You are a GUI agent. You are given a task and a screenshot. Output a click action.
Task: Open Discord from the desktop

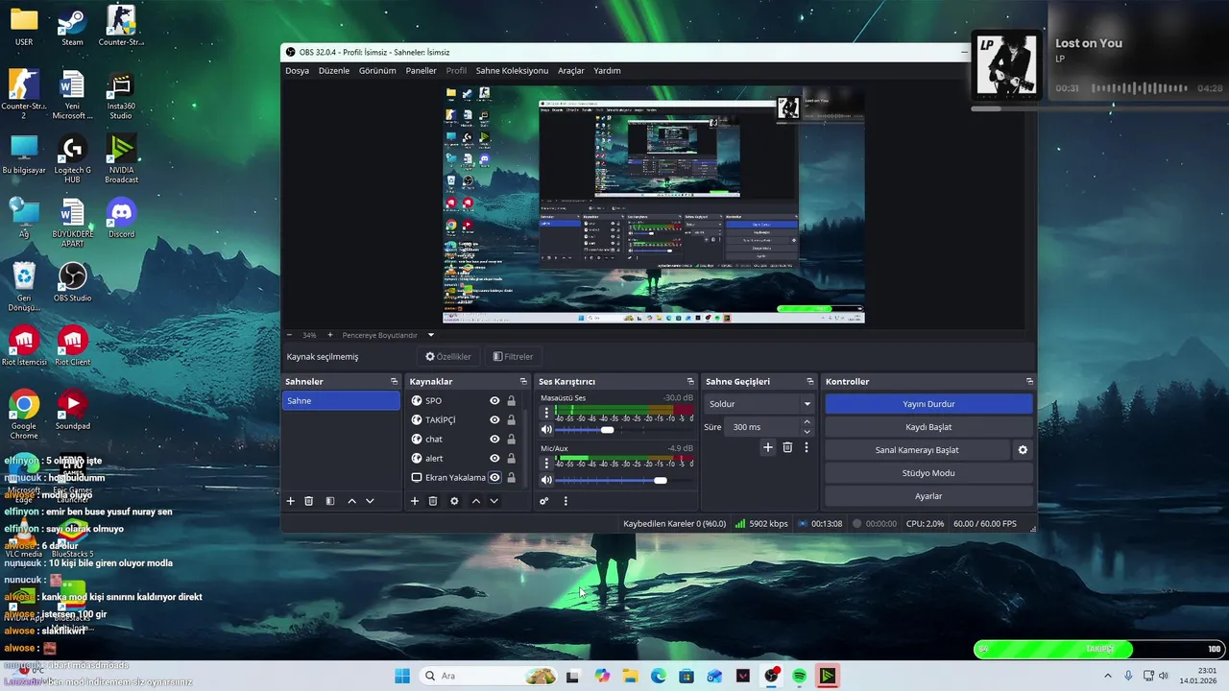point(121,218)
